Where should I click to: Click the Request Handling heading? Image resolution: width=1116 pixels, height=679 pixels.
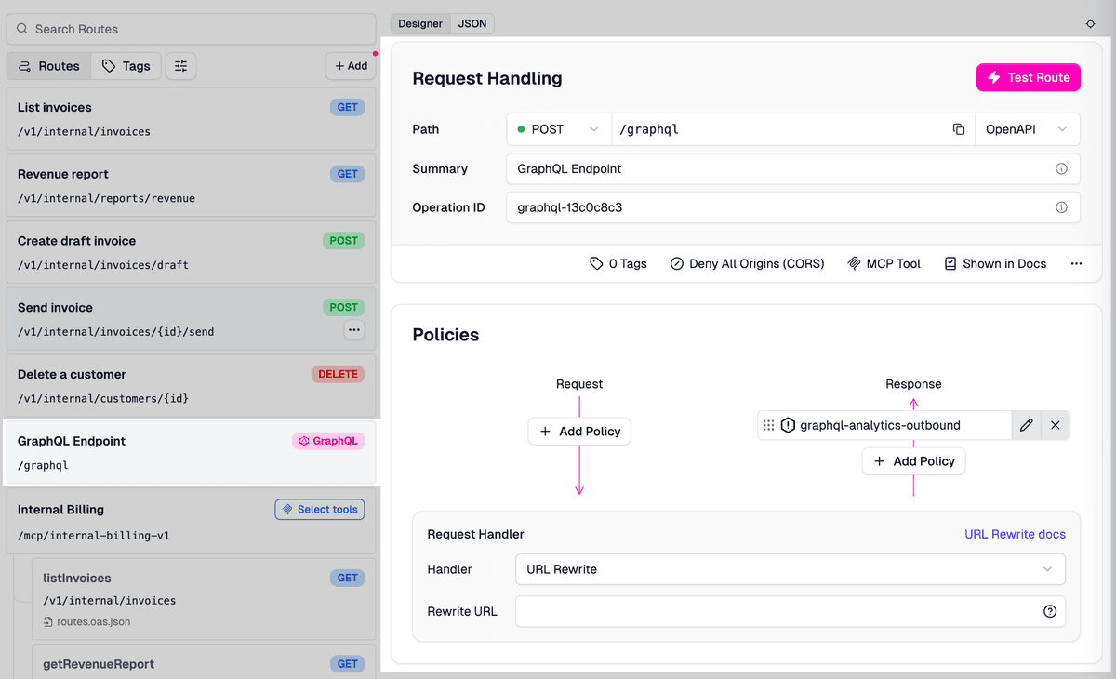487,78
